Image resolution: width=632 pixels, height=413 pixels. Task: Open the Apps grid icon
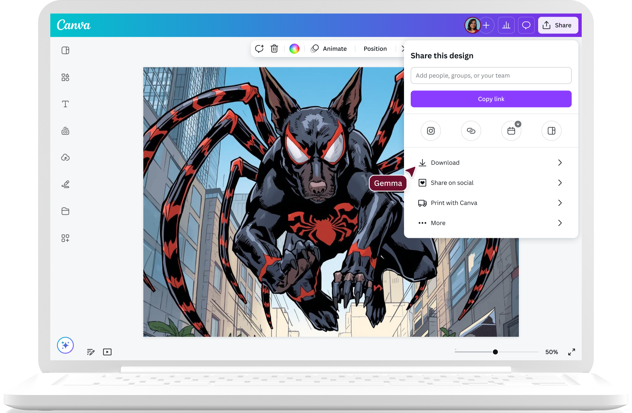pyautogui.click(x=65, y=238)
